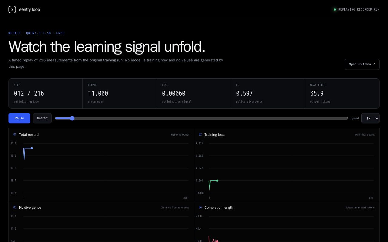Click the green replay status dot
Image resolution: width=388 pixels, height=242 pixels.
pos(335,9)
